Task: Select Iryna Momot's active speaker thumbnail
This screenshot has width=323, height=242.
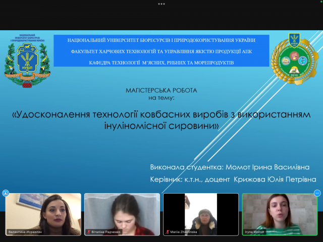Action: tap(280, 214)
